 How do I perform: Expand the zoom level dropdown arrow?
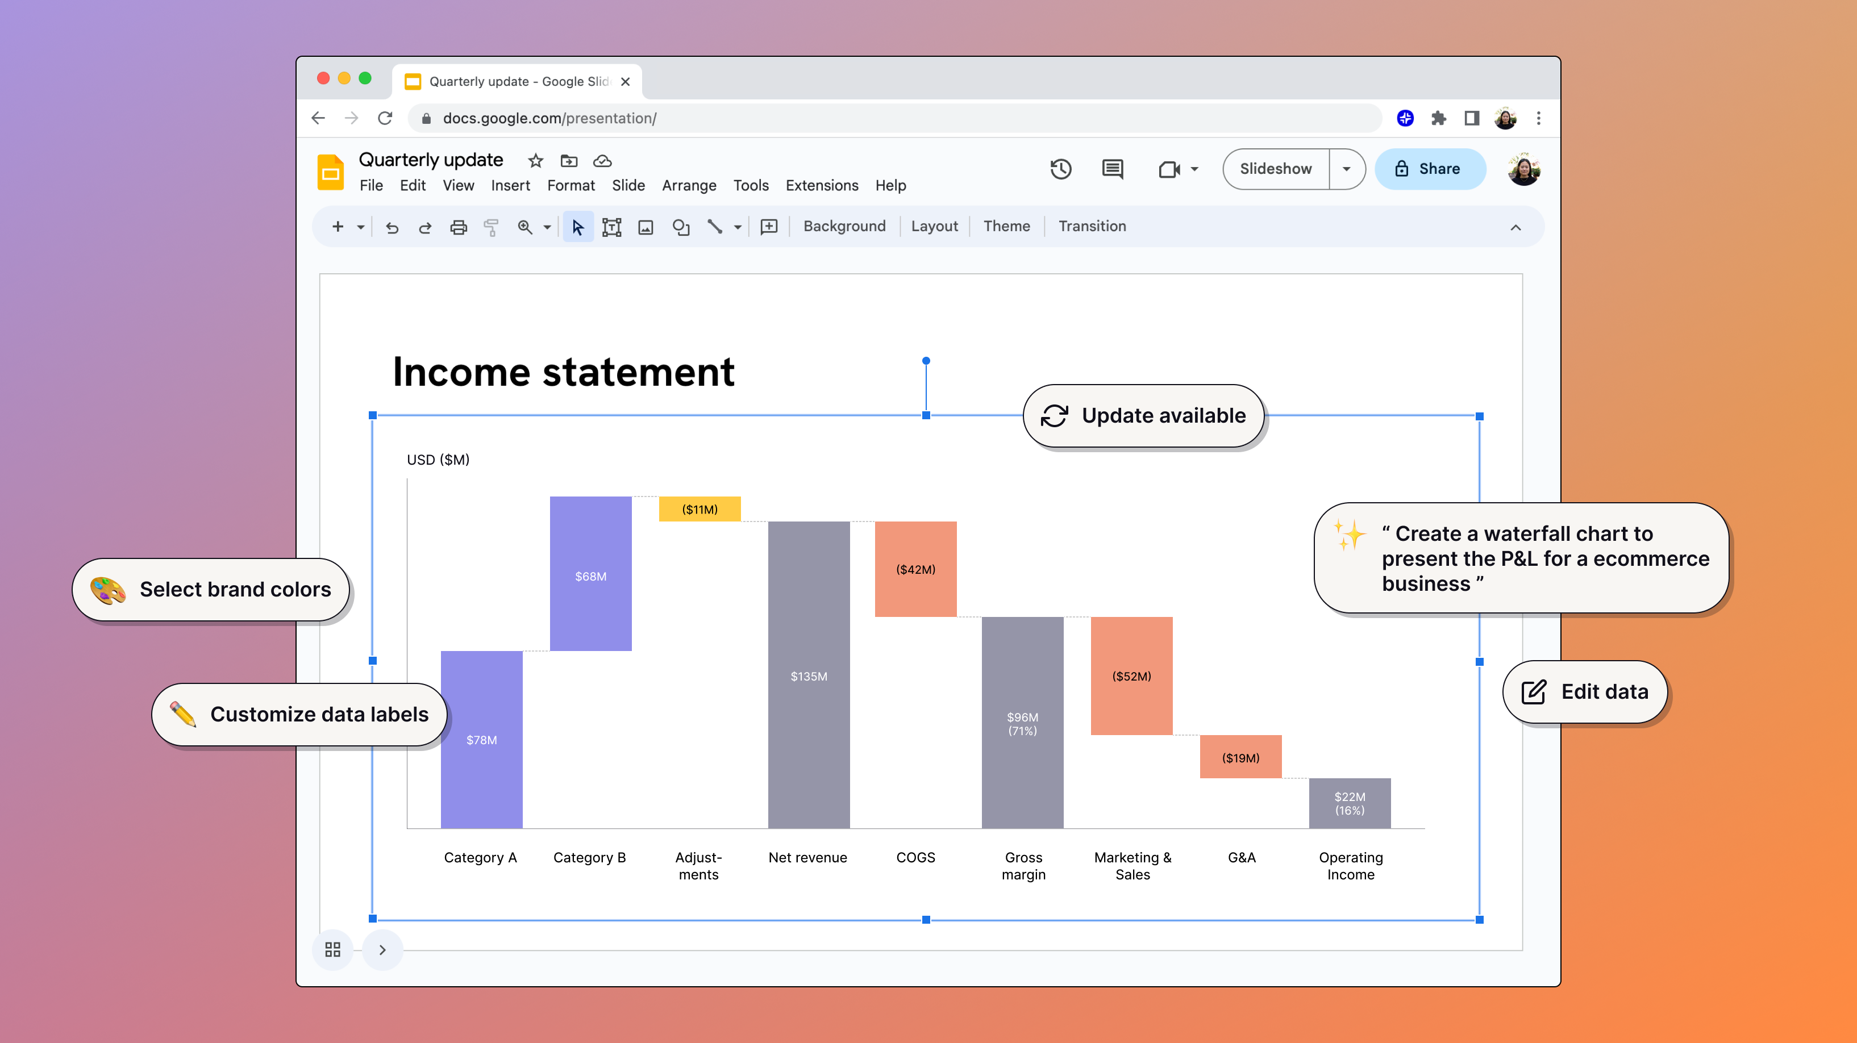coord(547,228)
